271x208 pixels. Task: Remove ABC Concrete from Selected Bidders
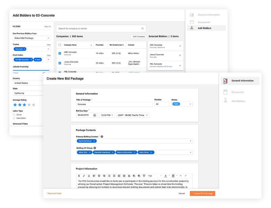coord(180,46)
